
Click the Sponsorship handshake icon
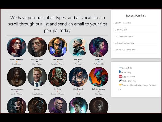pos(120,85)
